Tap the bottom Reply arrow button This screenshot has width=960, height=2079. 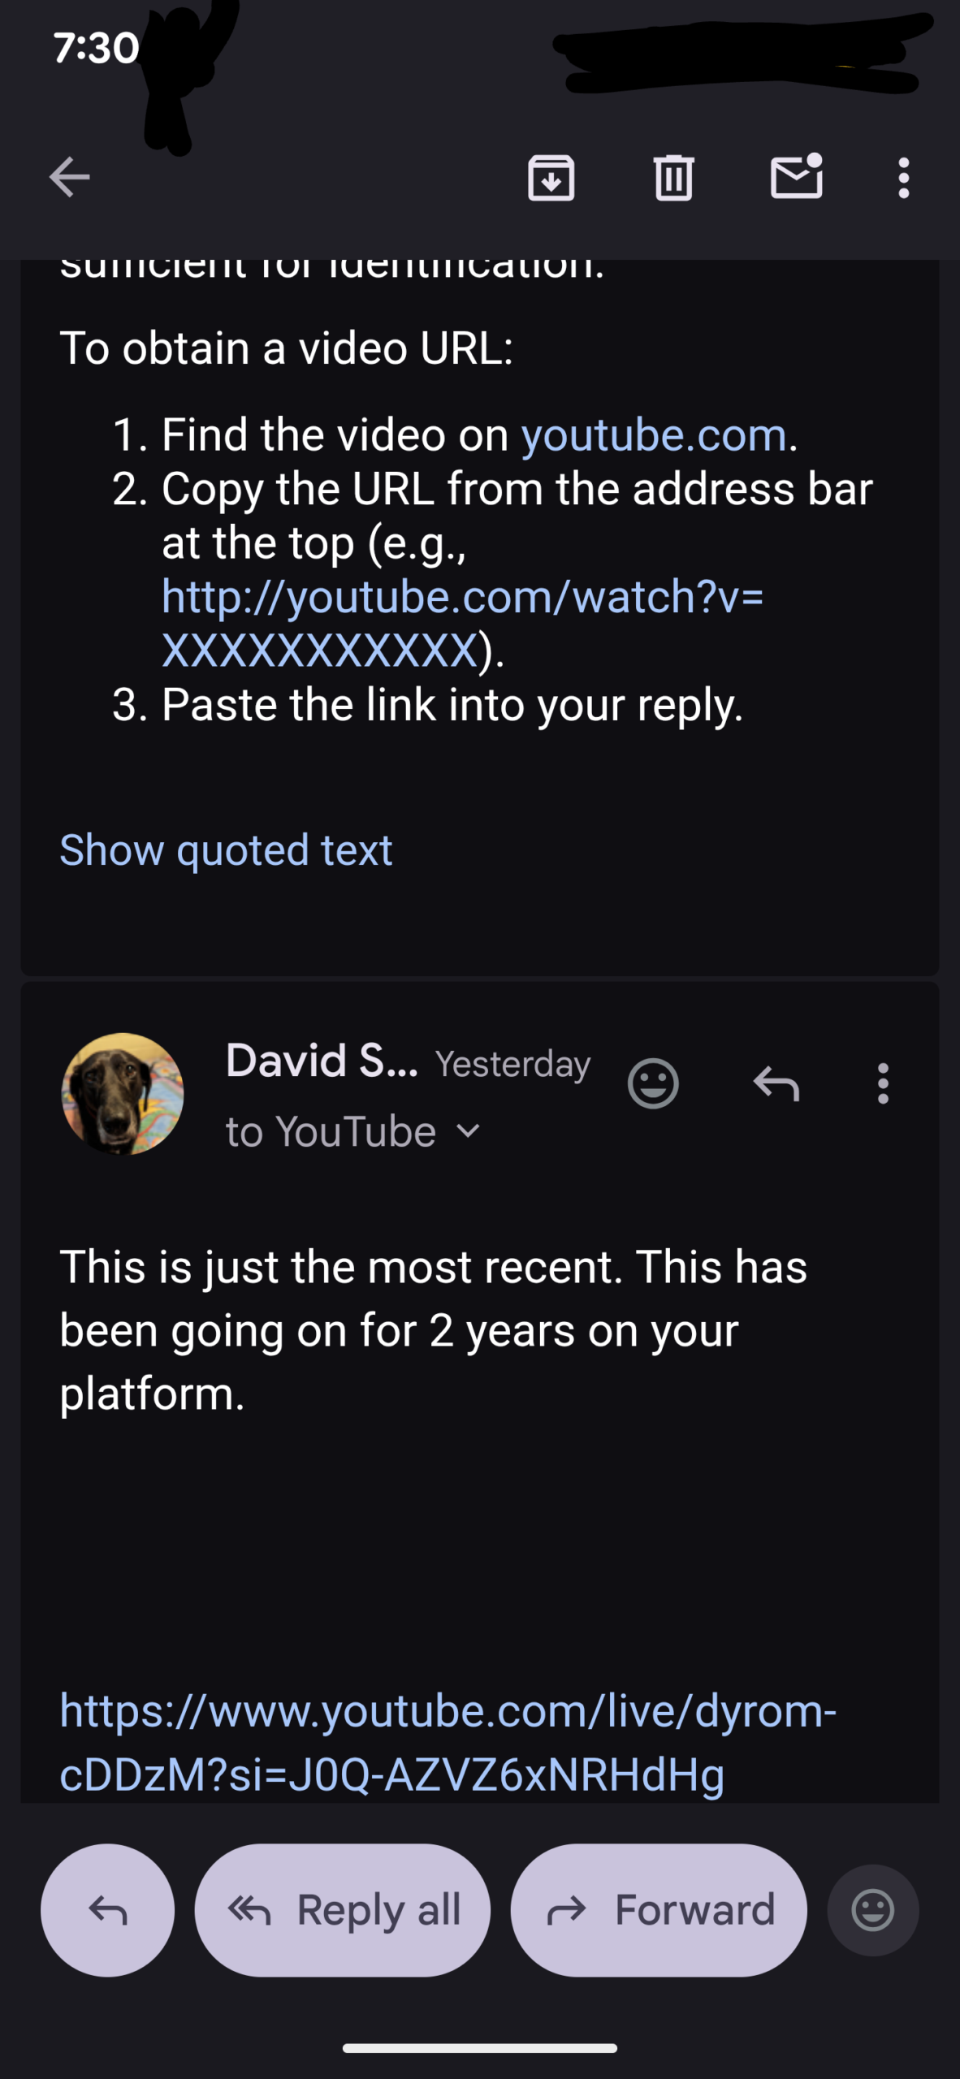pos(108,1910)
